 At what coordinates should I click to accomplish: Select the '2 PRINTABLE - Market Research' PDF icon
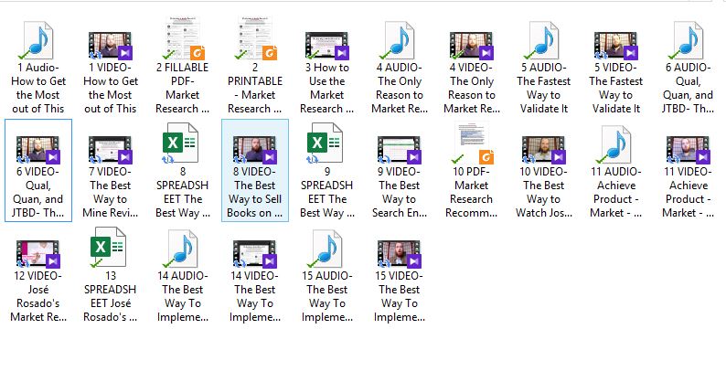[x=255, y=41]
